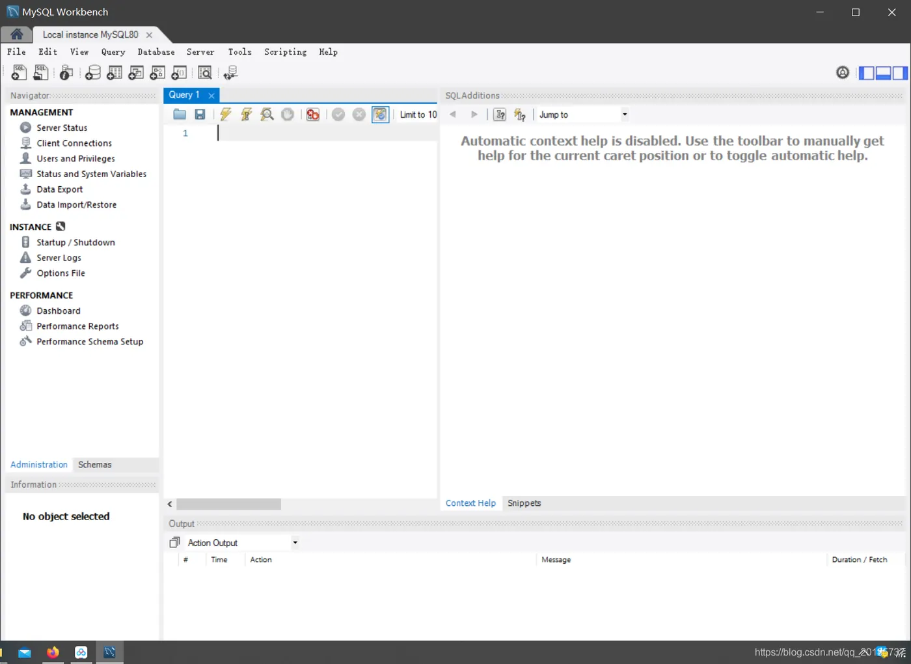The width and height of the screenshot is (911, 664).
Task: Execute statement under cursor icon
Action: pyautogui.click(x=246, y=115)
